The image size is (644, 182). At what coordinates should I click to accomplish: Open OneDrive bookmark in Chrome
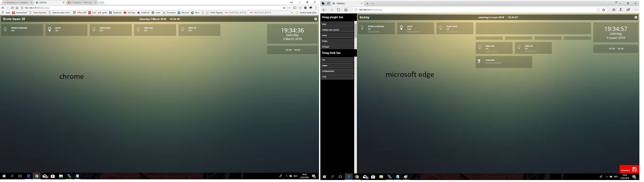point(143,13)
